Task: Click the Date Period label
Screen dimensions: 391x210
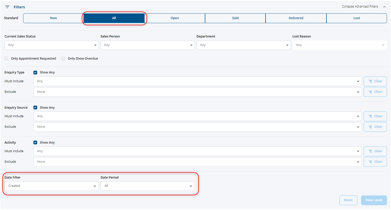Action: [x=110, y=178]
